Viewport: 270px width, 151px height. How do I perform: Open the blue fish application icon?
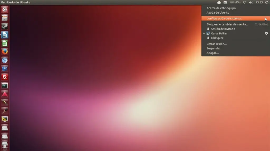click(5, 68)
